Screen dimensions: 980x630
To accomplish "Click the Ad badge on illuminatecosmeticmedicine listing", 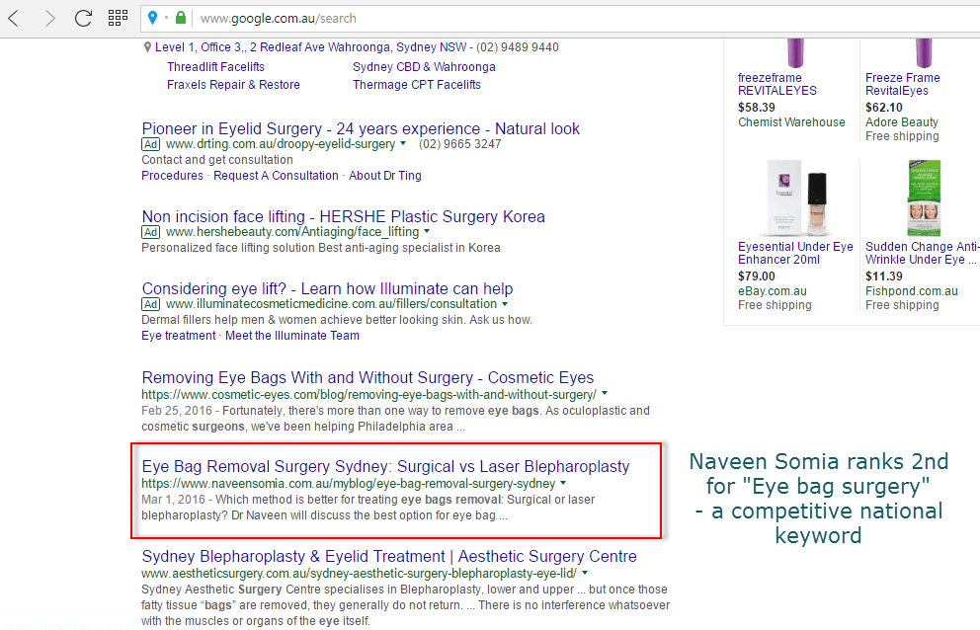I will click(150, 304).
